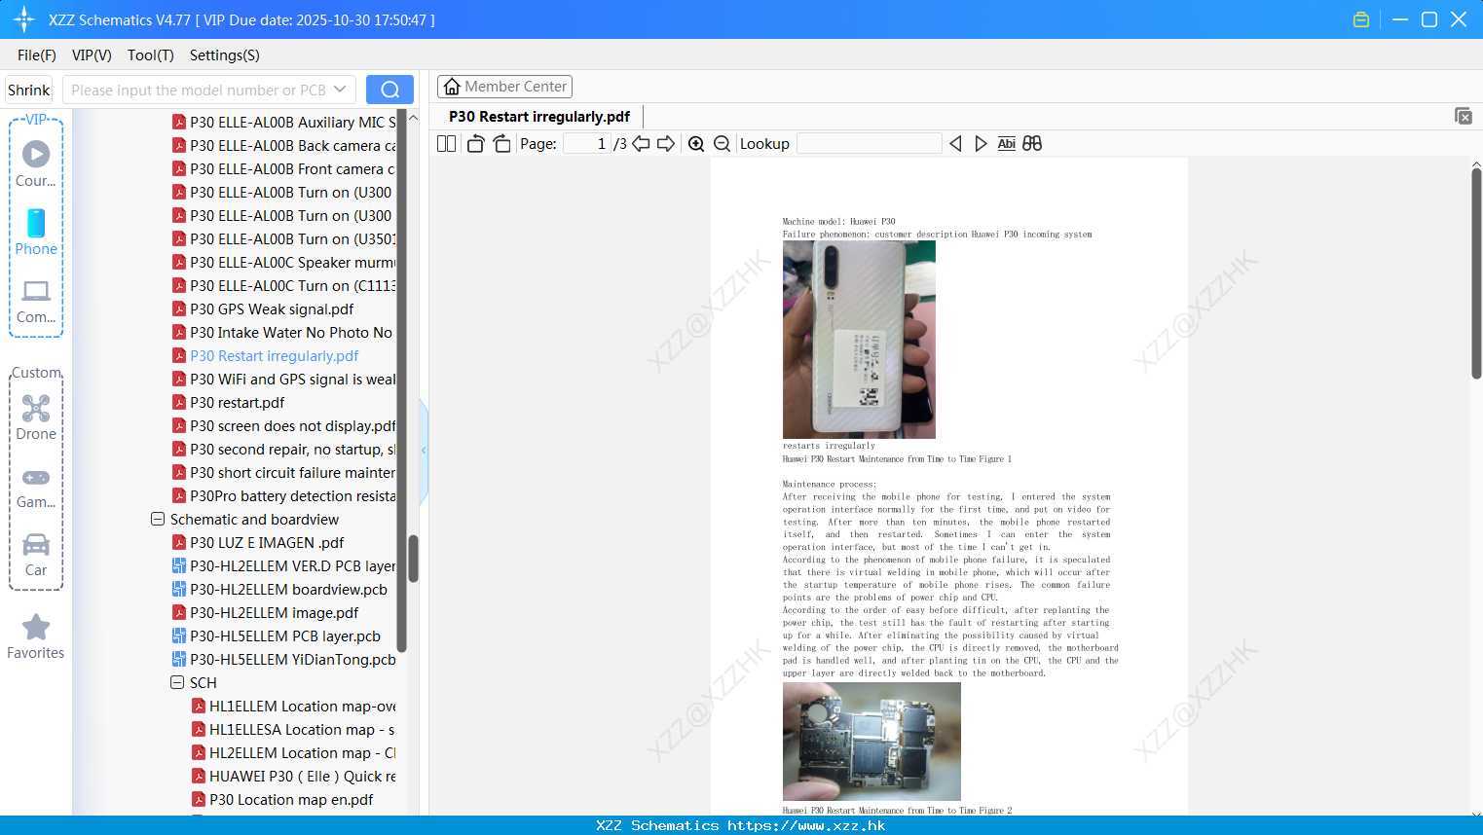Click the page number field
The height and width of the screenshot is (835, 1483).
(x=586, y=143)
